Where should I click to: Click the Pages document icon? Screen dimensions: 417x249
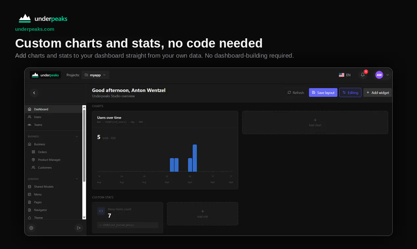tap(30, 202)
